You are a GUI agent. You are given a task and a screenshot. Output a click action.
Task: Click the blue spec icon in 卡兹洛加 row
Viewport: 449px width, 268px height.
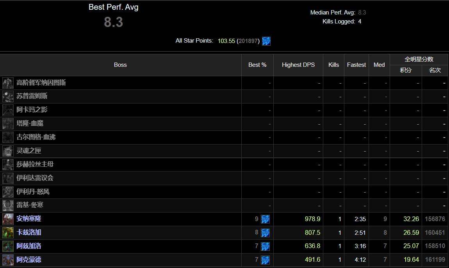(x=265, y=233)
